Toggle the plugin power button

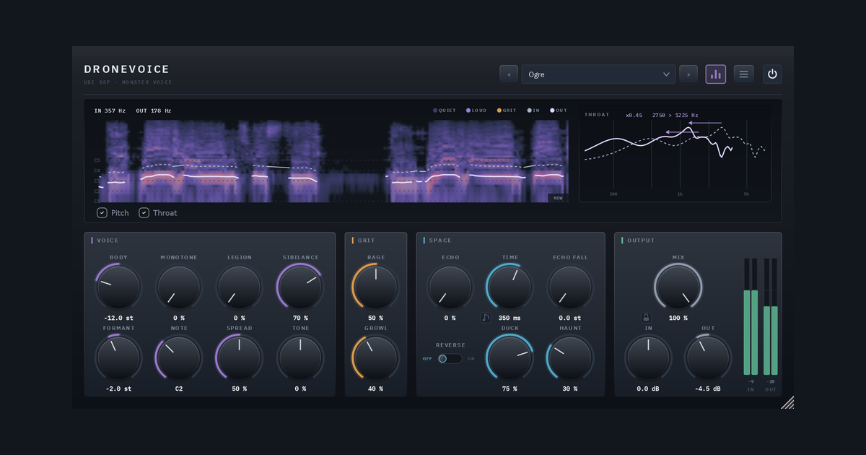click(772, 74)
